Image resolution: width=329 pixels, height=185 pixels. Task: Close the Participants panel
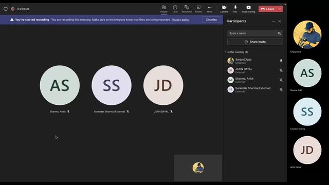click(x=280, y=21)
